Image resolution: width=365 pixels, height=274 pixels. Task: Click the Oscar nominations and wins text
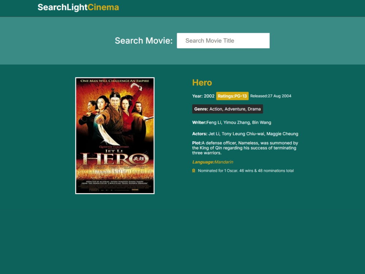pos(246,171)
